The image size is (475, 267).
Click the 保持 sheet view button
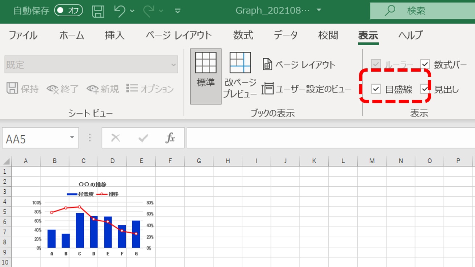pos(22,89)
